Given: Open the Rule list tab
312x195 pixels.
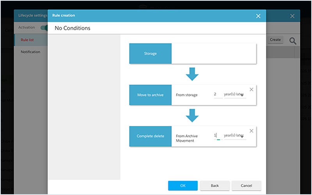Looking at the screenshot, I should pyautogui.click(x=31, y=40).
